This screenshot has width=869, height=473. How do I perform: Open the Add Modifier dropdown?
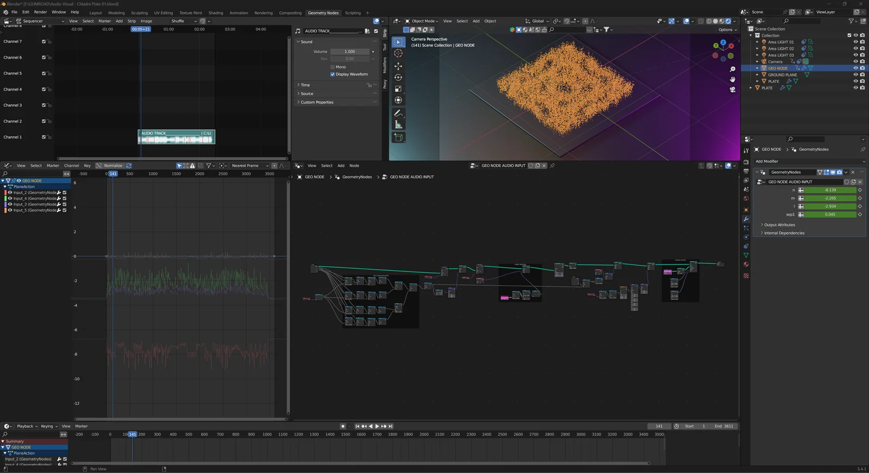809,161
